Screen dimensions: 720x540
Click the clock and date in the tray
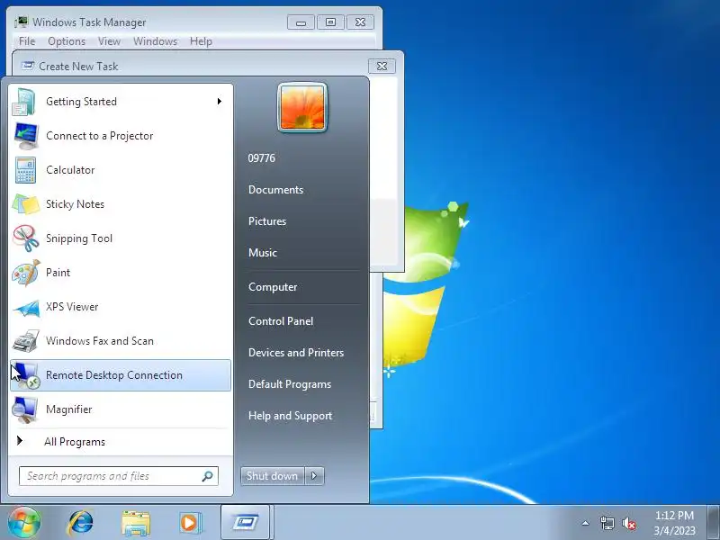(x=674, y=523)
